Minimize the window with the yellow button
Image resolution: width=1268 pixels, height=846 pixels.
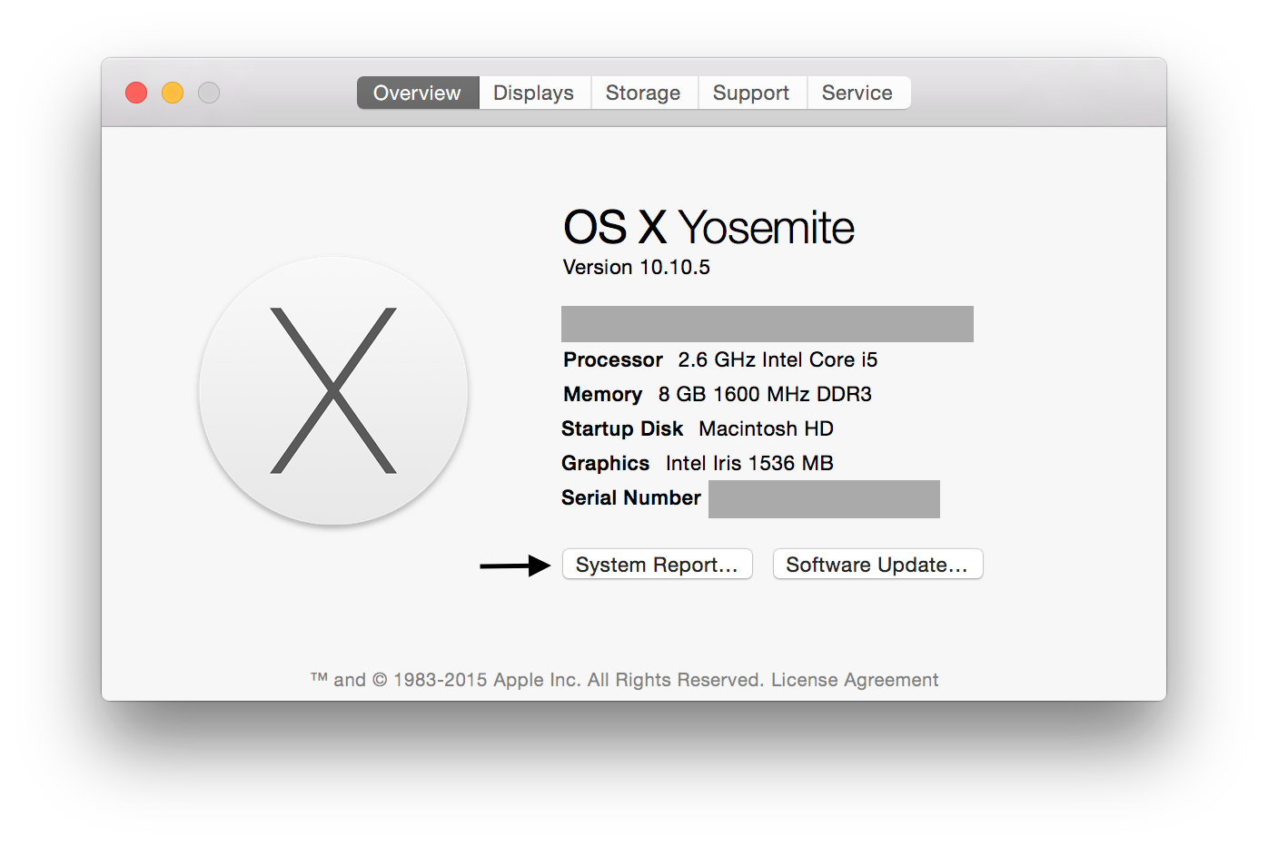pyautogui.click(x=173, y=93)
